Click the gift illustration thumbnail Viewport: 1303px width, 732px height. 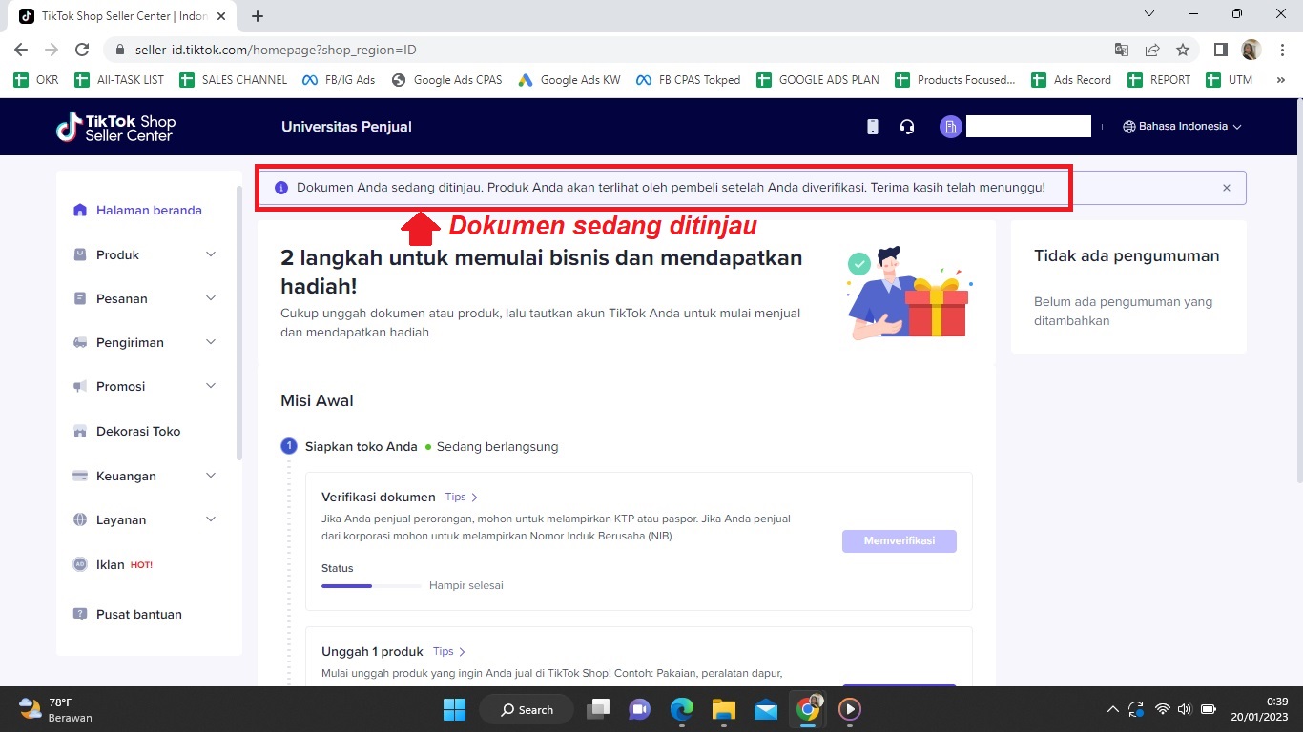pyautogui.click(x=908, y=292)
